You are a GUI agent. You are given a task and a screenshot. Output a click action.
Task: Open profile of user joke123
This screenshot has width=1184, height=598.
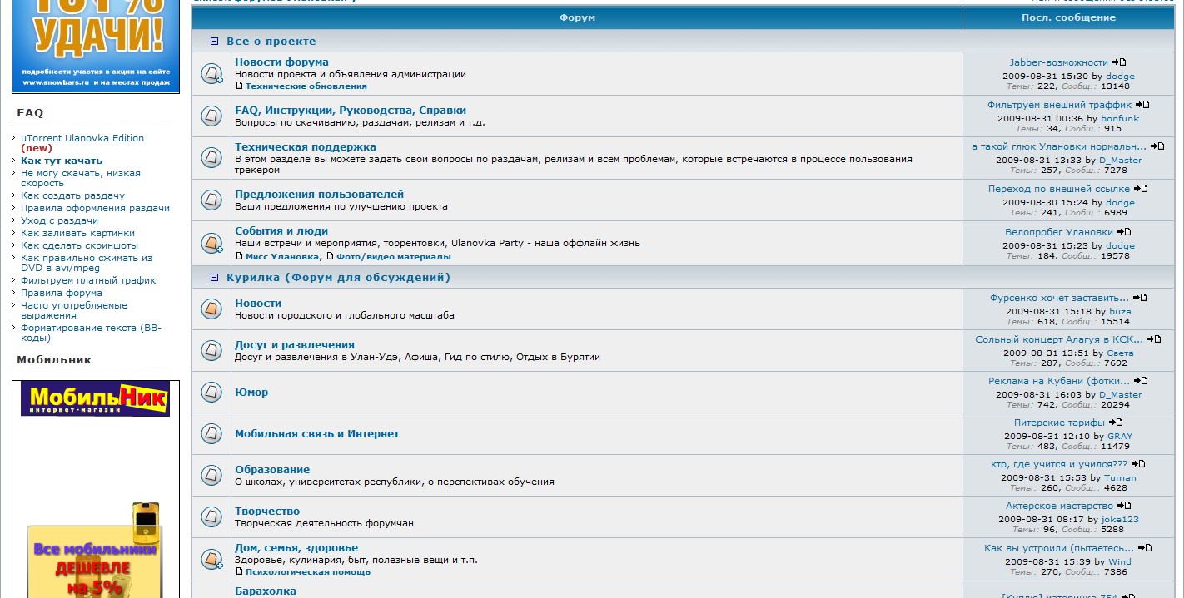click(1120, 519)
